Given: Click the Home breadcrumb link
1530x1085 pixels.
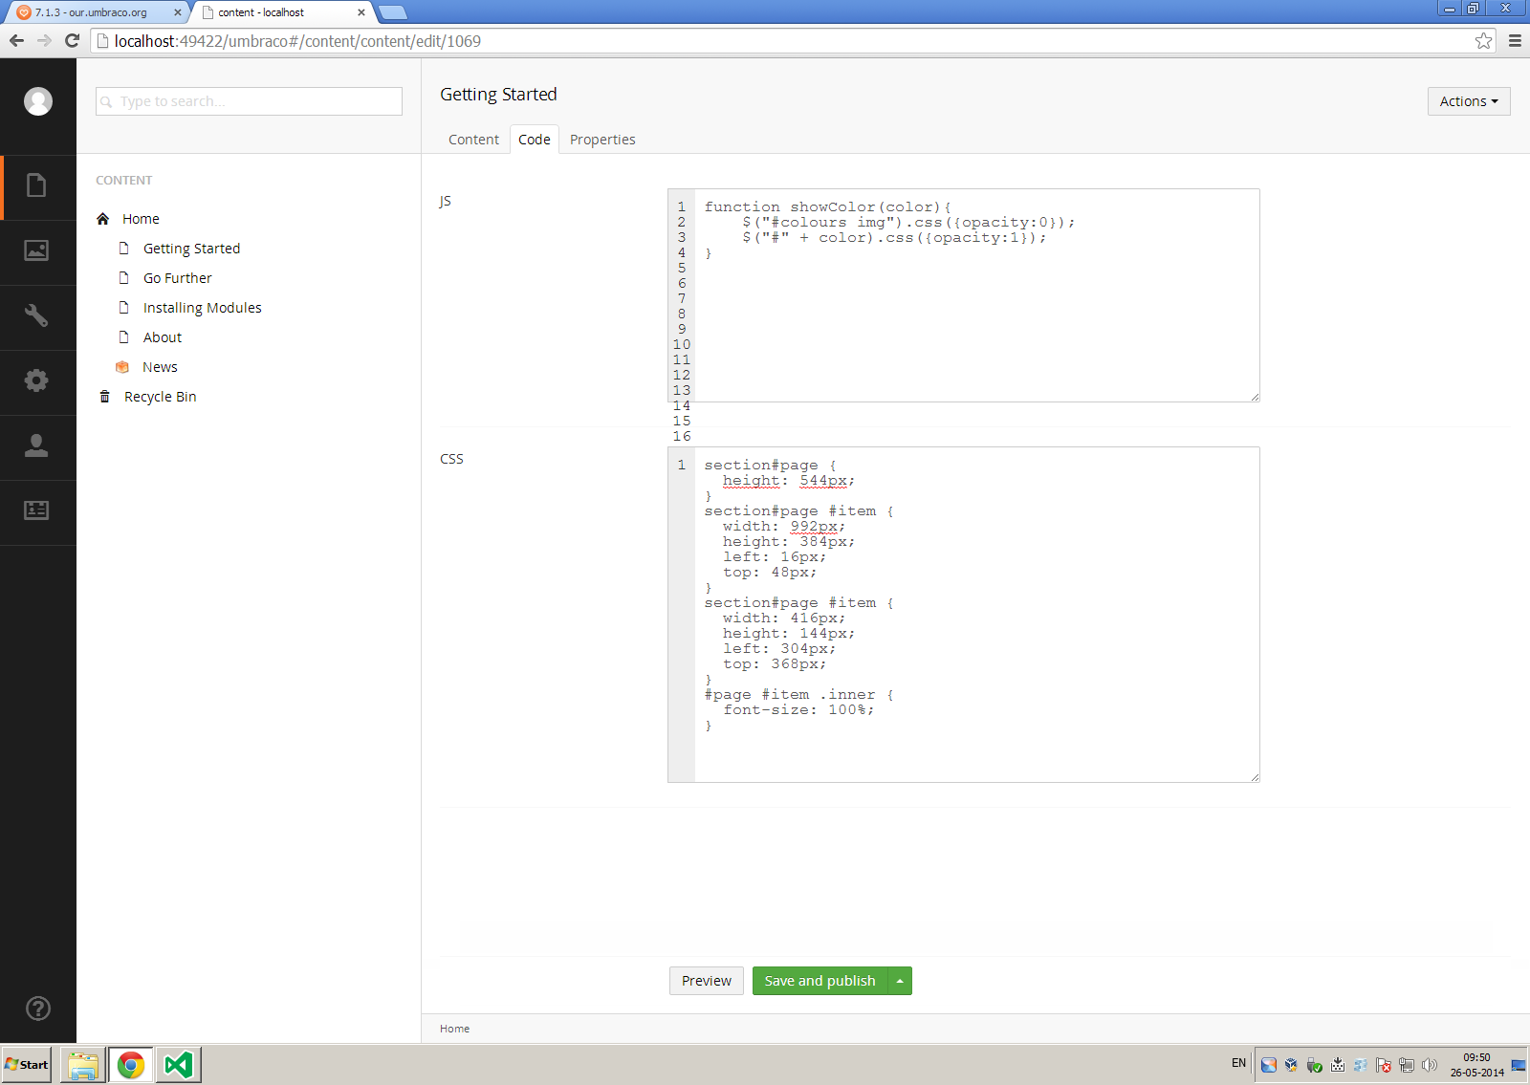Looking at the screenshot, I should (x=454, y=1029).
